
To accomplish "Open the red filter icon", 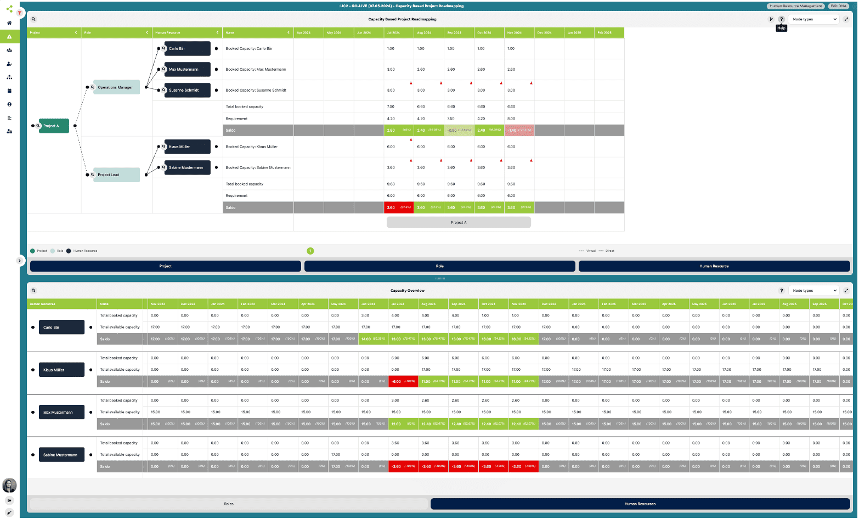I will 20,13.
